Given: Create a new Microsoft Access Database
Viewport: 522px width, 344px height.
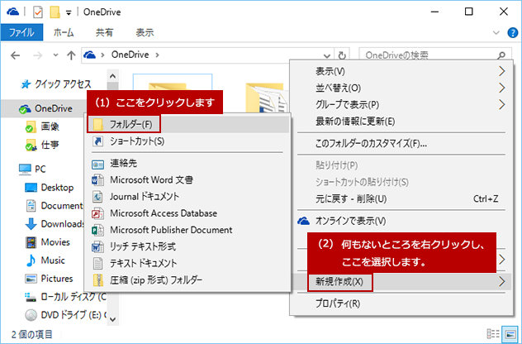Looking at the screenshot, I should pos(187,213).
